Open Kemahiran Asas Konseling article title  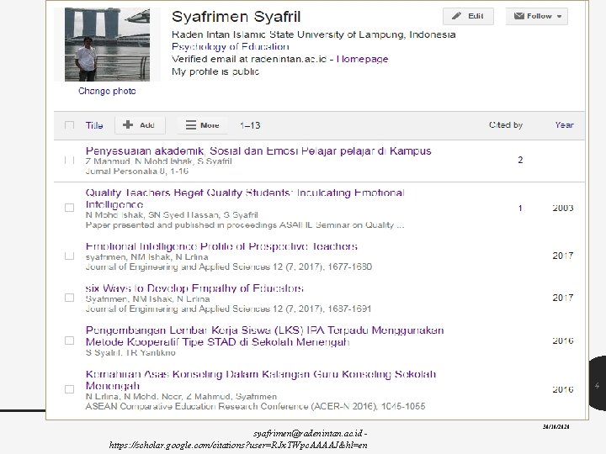[261, 380]
